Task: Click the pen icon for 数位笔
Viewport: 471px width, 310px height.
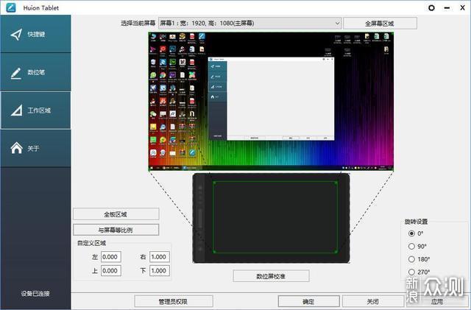Action: (16, 73)
